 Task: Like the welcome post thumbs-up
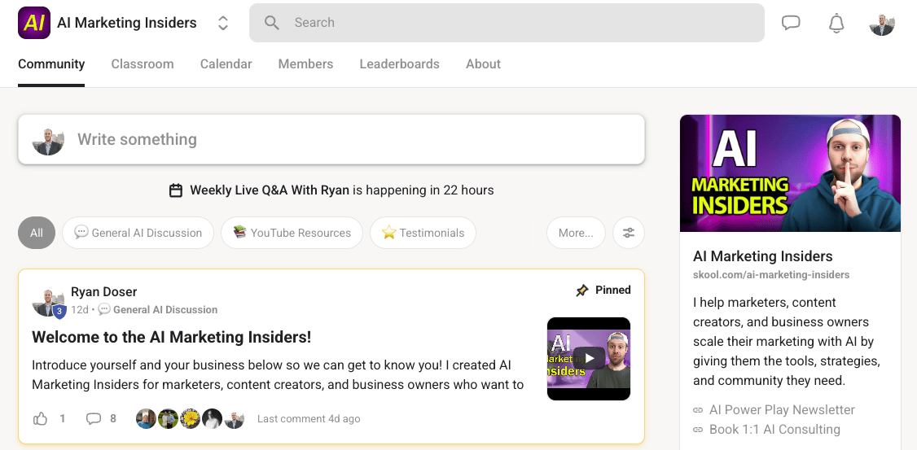tap(40, 418)
